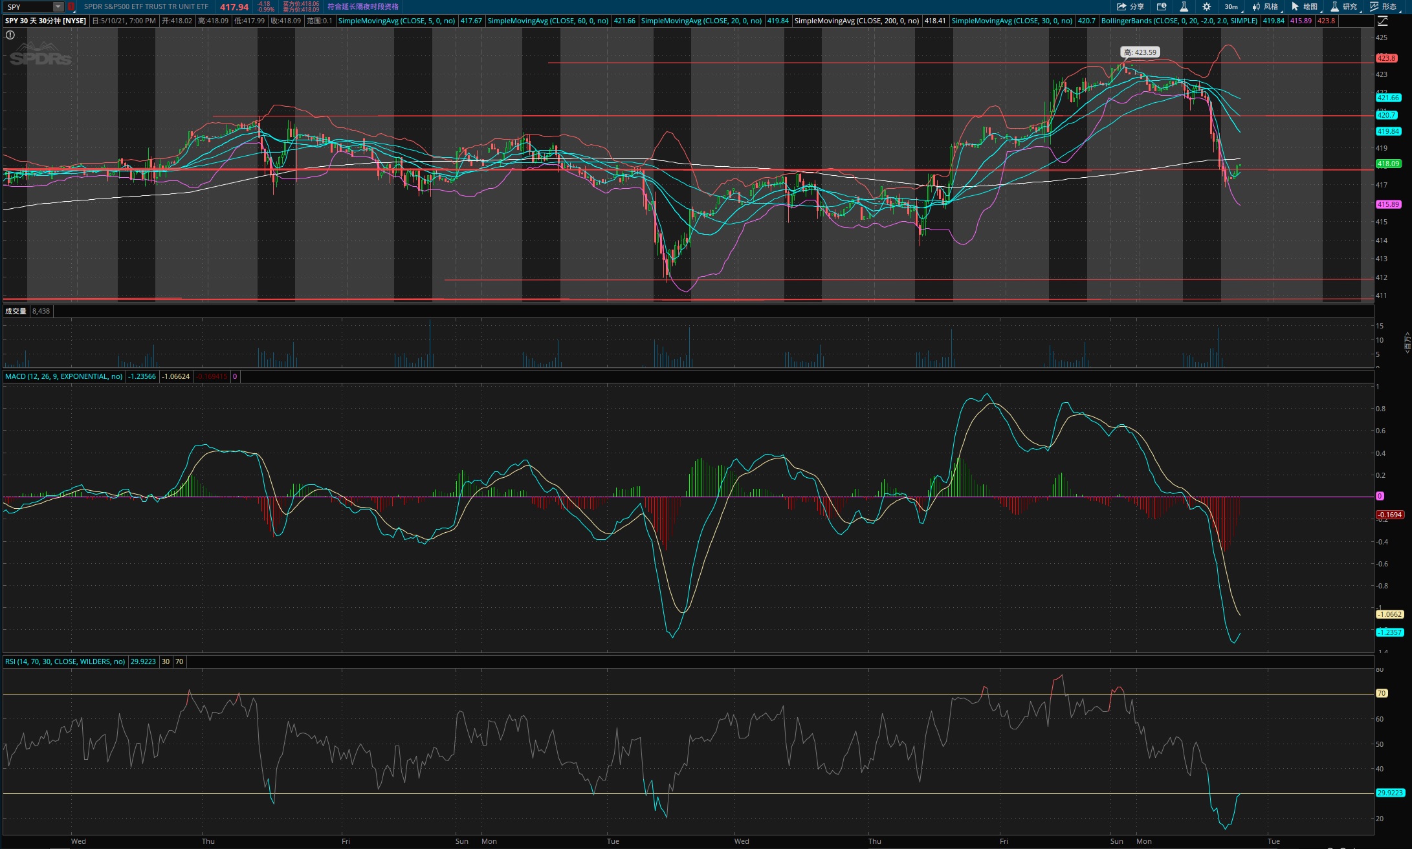This screenshot has height=849, width=1412.
Task: Click the -0.1694 MACD histogram axis tag
Action: (1389, 515)
